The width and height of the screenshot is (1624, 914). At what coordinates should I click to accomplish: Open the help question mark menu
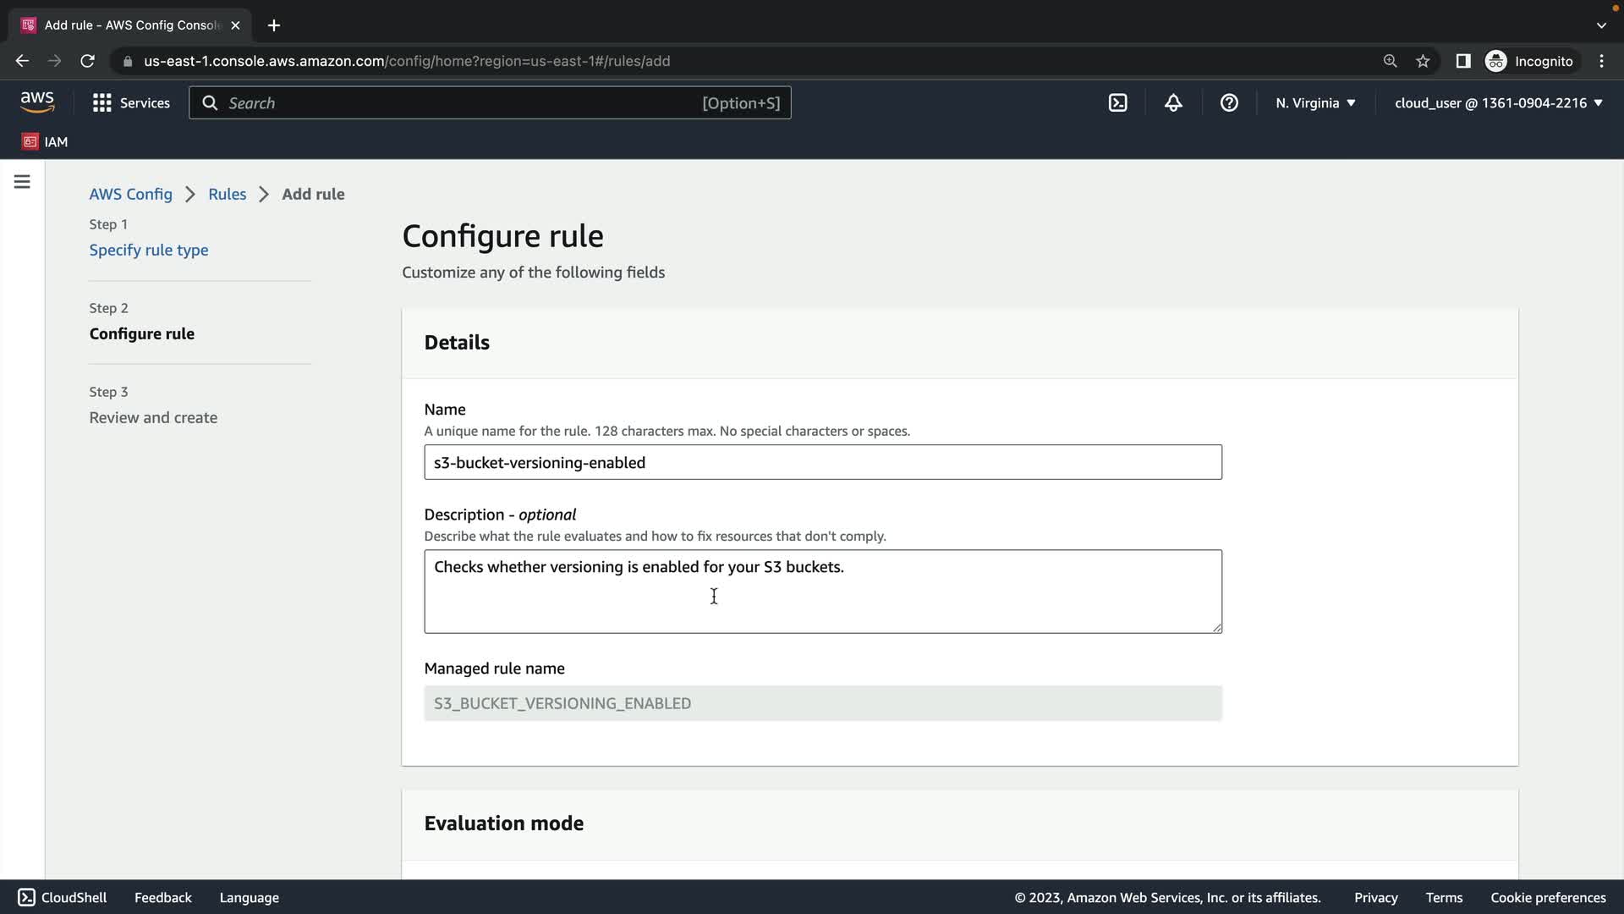pos(1229,103)
